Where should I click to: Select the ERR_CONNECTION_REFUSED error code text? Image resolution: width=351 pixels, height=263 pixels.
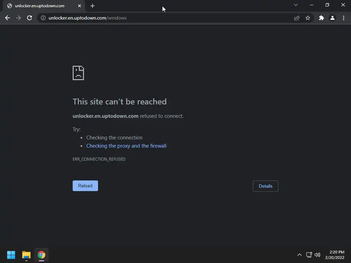[x=99, y=159]
